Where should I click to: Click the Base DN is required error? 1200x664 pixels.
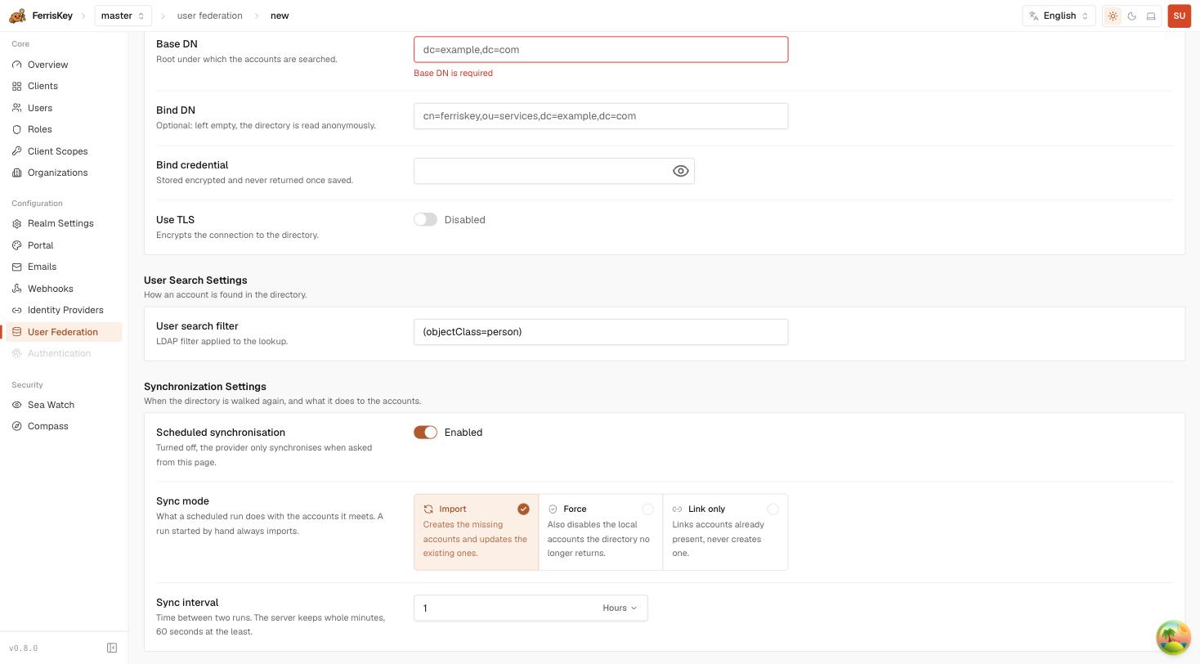(x=453, y=73)
